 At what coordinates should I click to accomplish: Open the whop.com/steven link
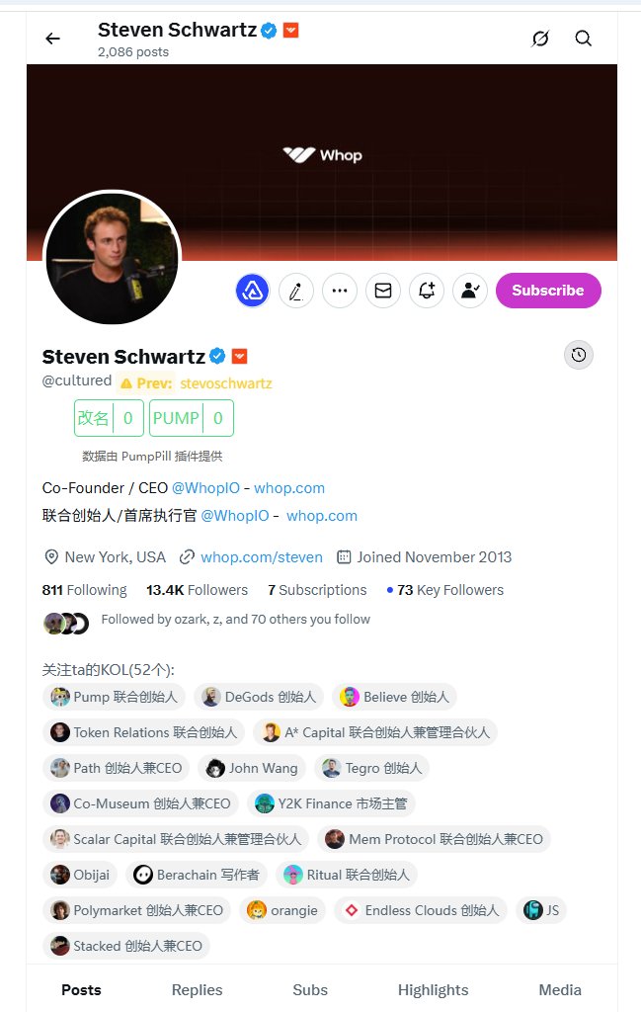tap(261, 557)
